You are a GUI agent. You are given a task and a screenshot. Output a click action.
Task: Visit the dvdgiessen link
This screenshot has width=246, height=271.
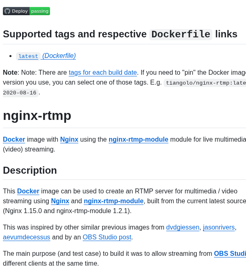coord(182,227)
